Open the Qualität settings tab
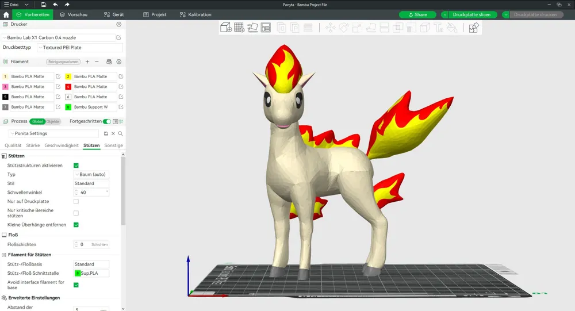 pos(13,145)
